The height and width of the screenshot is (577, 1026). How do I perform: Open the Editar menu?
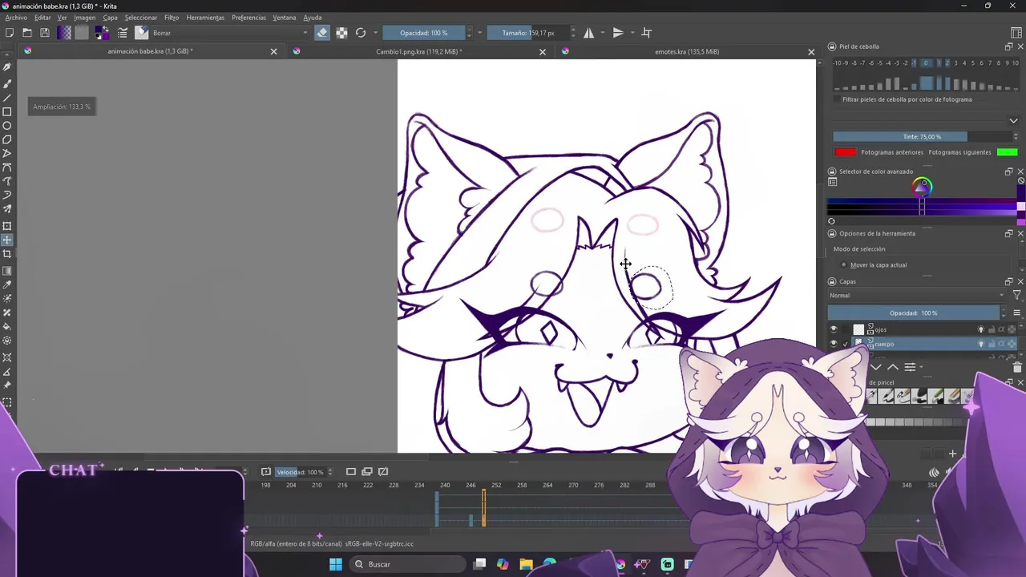pos(42,18)
